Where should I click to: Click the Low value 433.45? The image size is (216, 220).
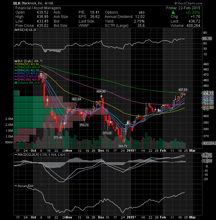(43, 21)
